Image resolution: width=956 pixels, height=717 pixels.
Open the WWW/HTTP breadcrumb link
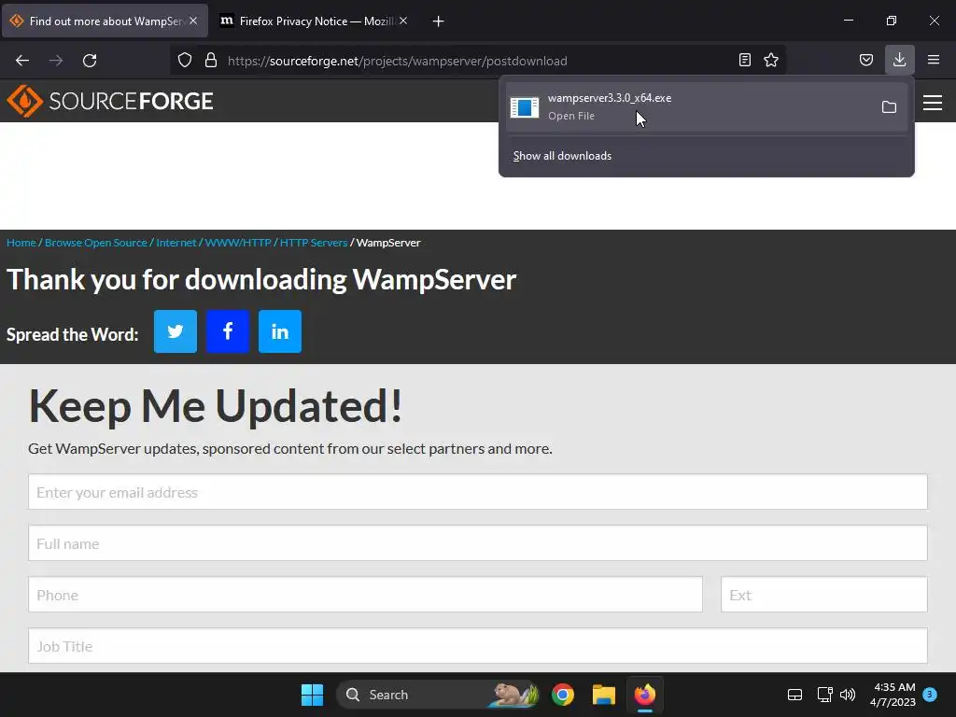[238, 243]
